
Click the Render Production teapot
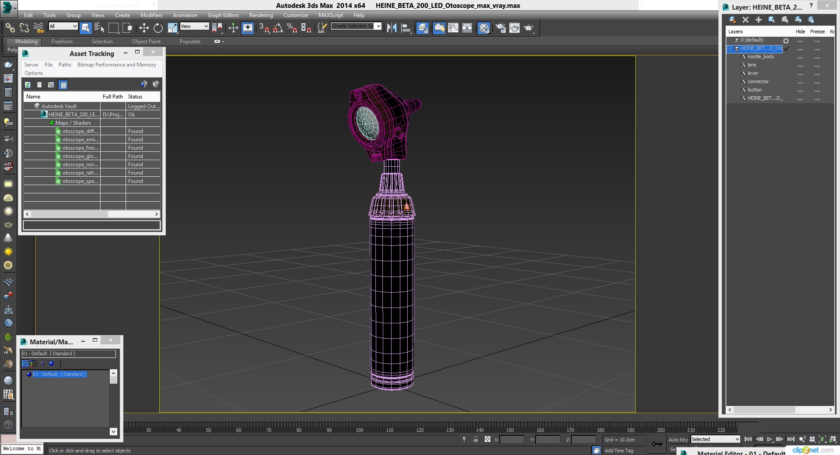click(x=529, y=28)
